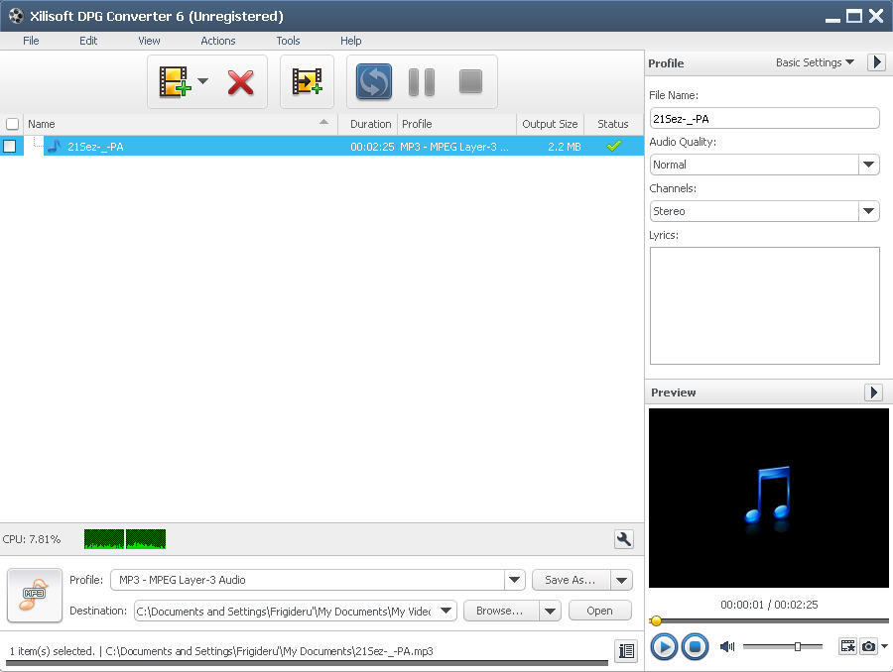Sort by the Duration column header
893x672 pixels.
(x=370, y=124)
